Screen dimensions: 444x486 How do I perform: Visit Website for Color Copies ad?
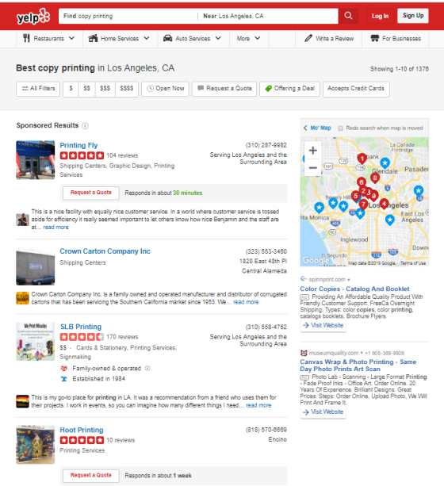tap(323, 325)
